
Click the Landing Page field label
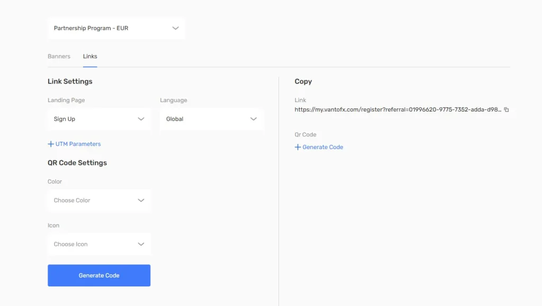[66, 100]
